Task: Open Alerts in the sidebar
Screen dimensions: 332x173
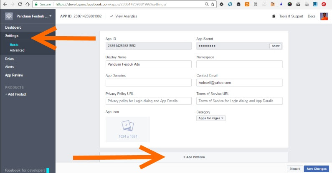Action: [9, 67]
